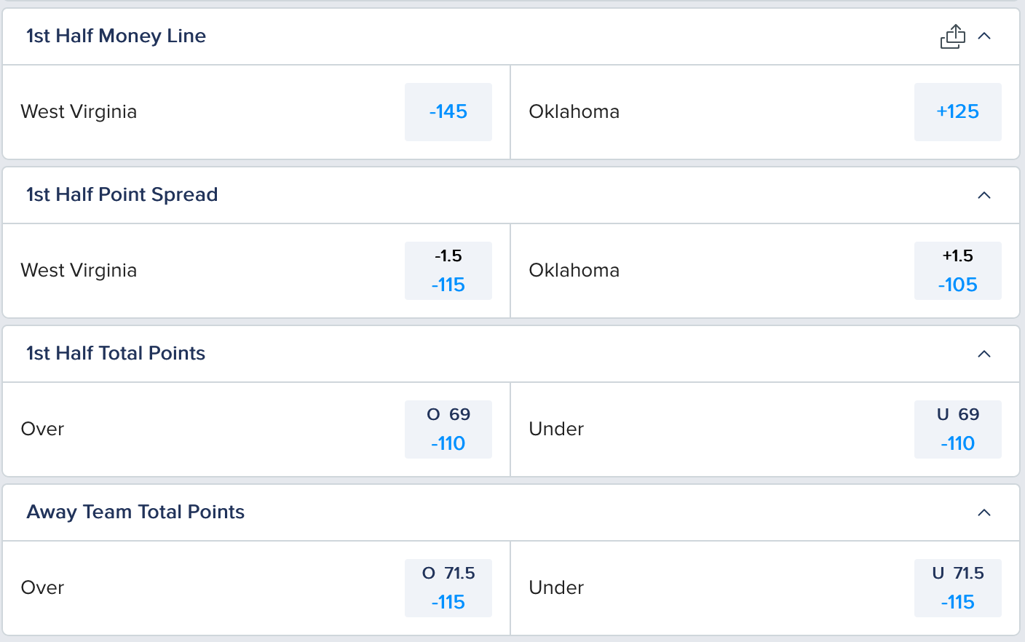1025x642 pixels.
Task: Choose Over 71.5 away team total
Action: tap(448, 588)
